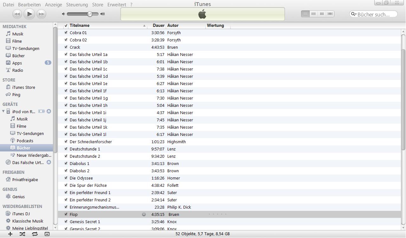The width and height of the screenshot is (406, 238).
Task: Open the Steuerung menu
Action: pos(77,4)
